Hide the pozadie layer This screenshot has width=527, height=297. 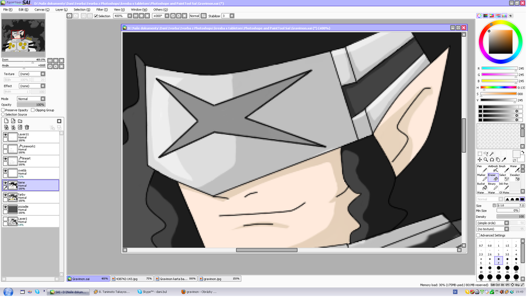(5, 207)
